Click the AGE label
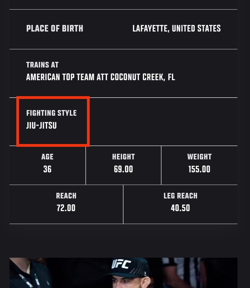The width and height of the screenshot is (250, 288). click(x=47, y=157)
